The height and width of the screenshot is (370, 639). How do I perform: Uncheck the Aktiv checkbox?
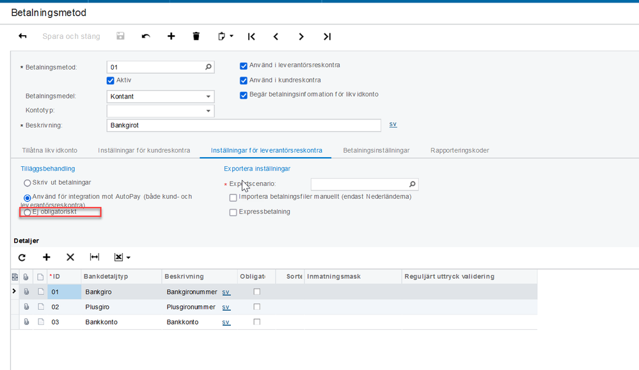click(x=111, y=81)
